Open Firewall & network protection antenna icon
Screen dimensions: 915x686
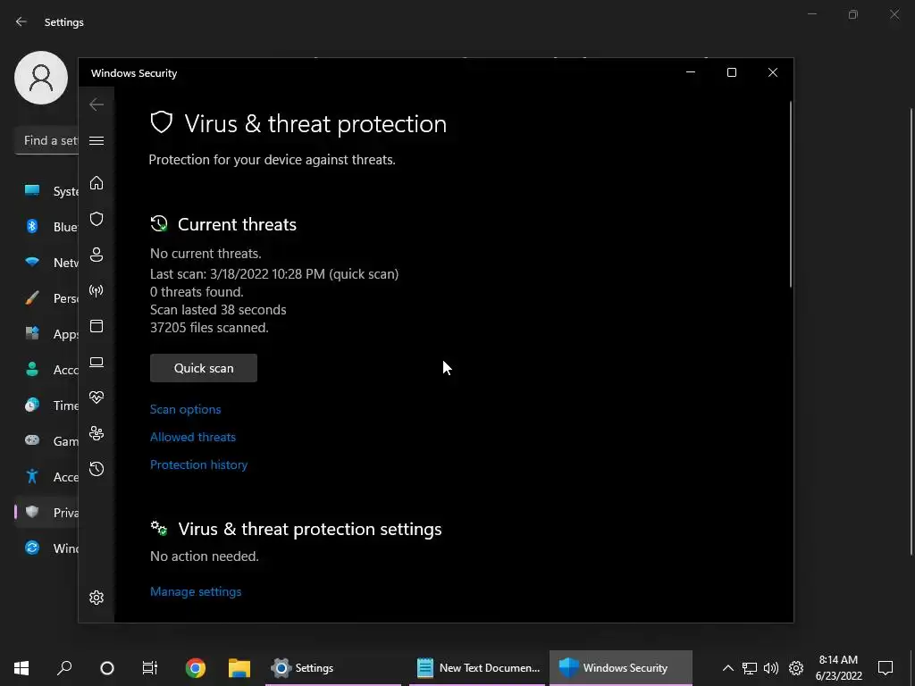[x=97, y=290]
